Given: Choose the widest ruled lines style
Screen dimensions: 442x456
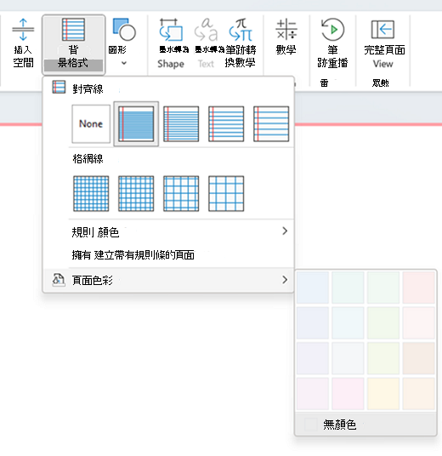Looking at the screenshot, I should point(271,124).
